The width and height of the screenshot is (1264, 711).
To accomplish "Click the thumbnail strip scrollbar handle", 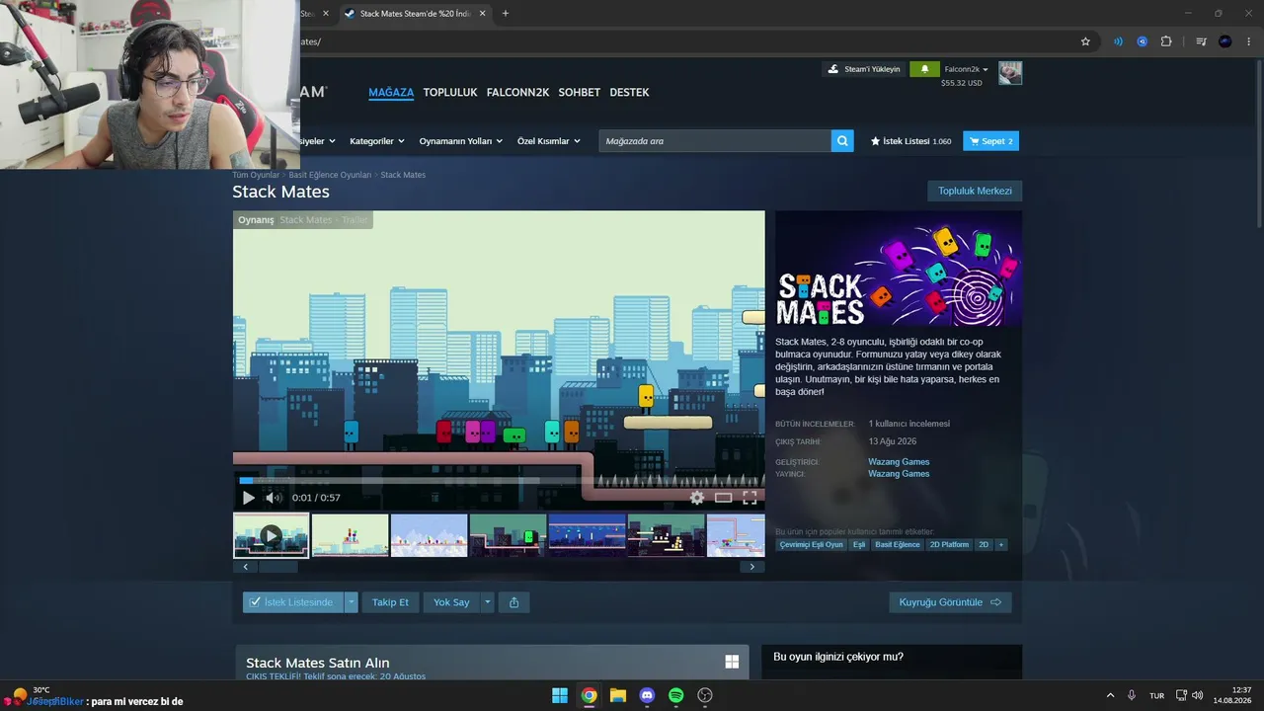I will (x=277, y=567).
